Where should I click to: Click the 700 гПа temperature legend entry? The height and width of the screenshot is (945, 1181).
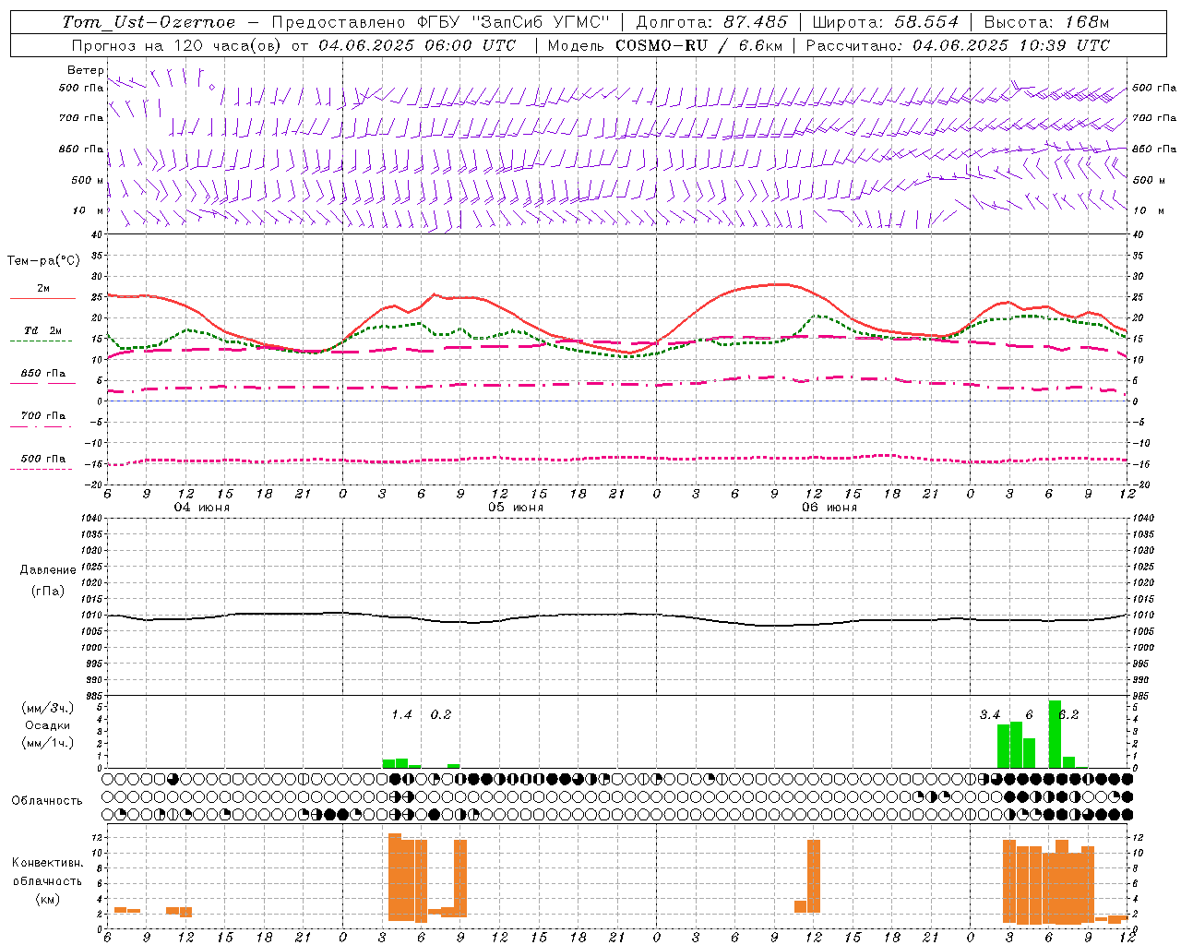click(x=42, y=416)
